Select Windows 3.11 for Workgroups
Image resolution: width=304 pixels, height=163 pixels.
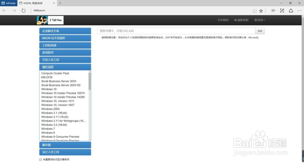64,121
